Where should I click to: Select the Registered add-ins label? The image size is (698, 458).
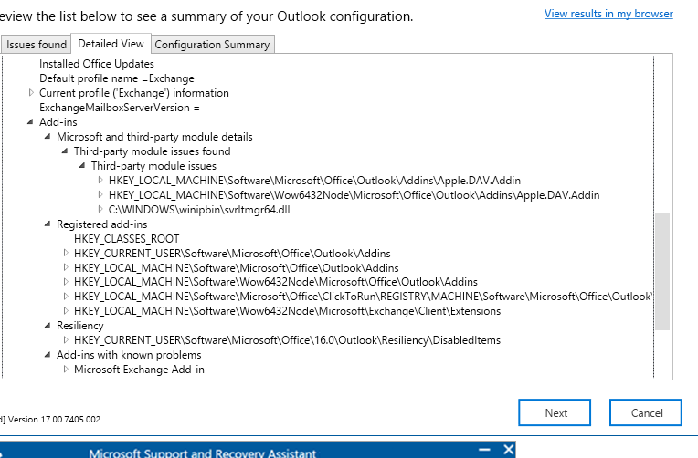click(x=101, y=224)
